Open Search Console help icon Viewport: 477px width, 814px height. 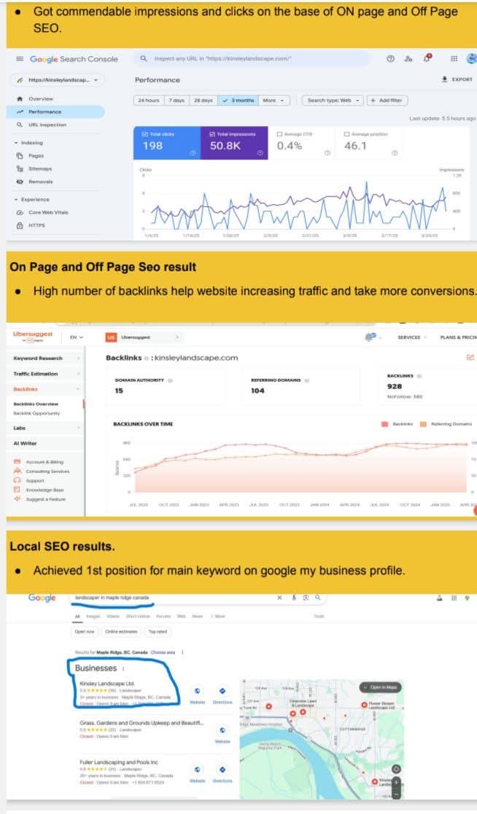click(390, 58)
